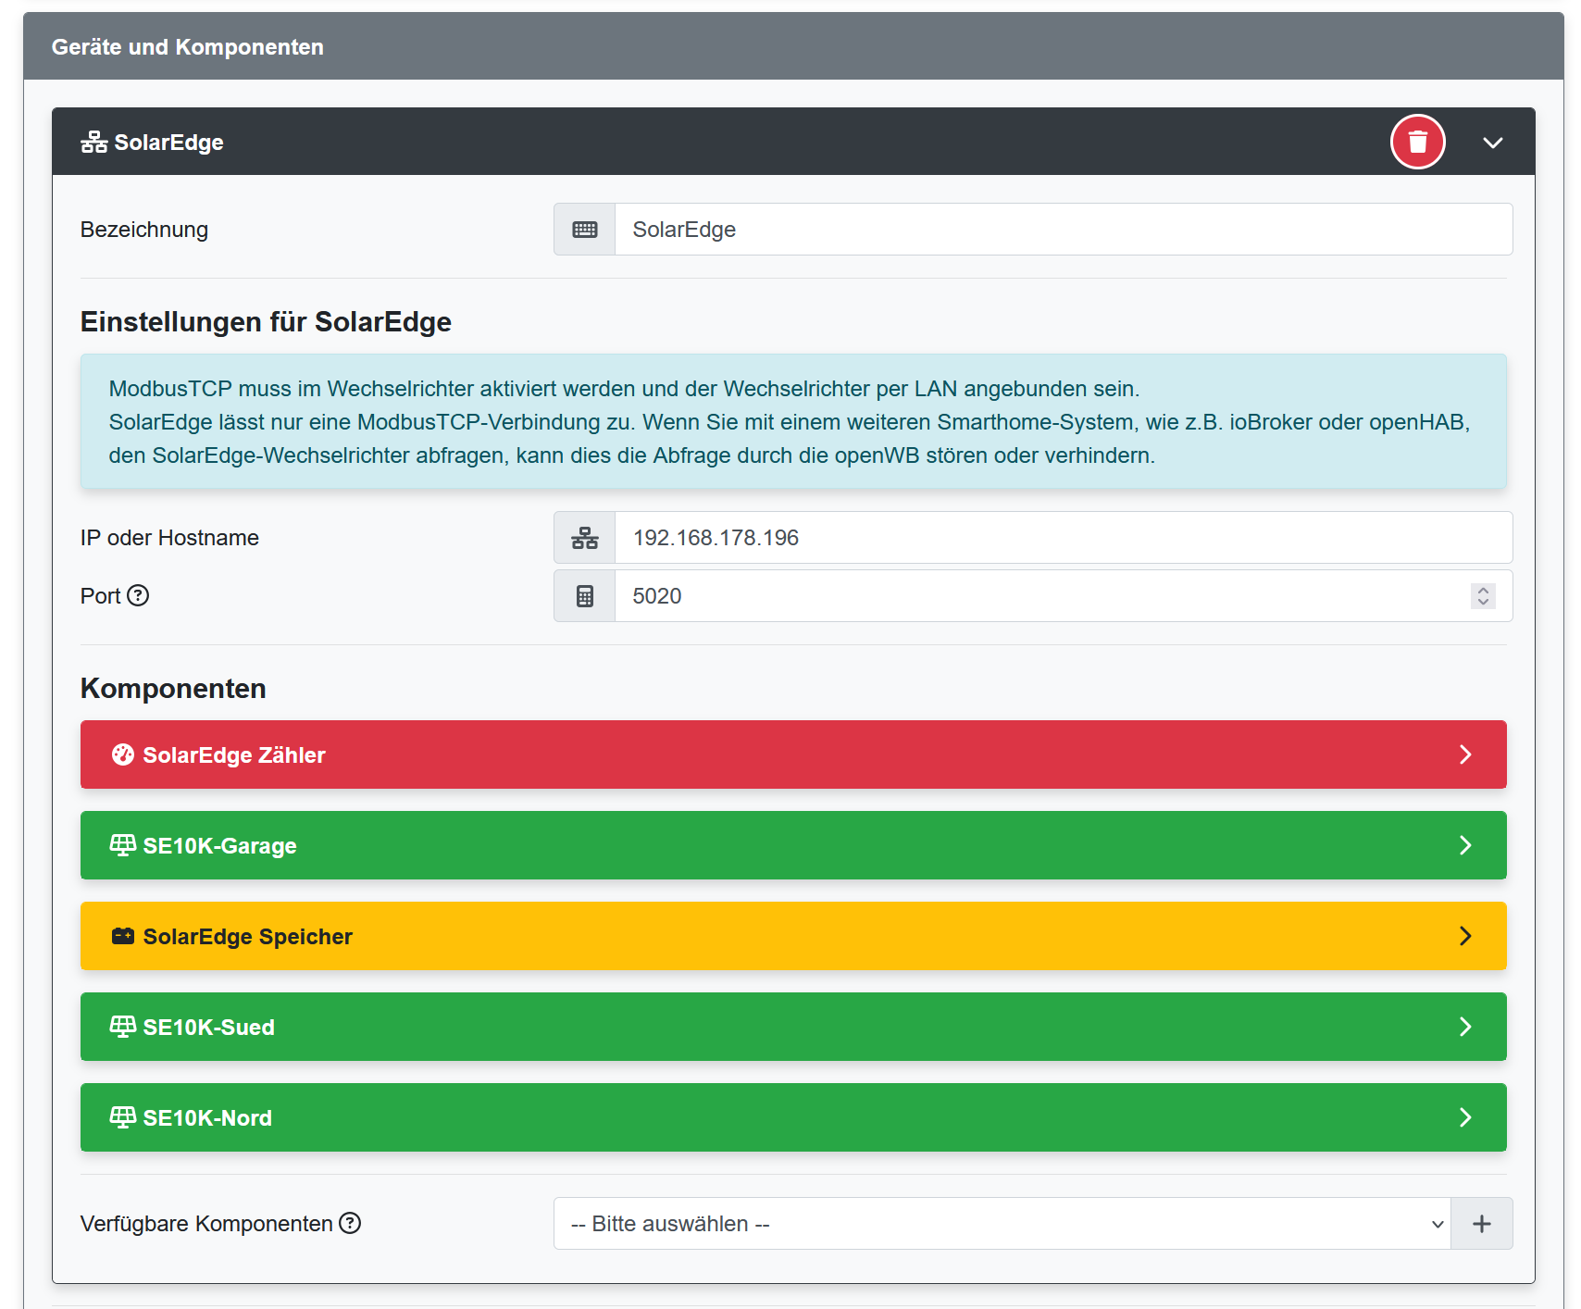Click the solar panel icon on SE10K-Sued
Screen dimensions: 1581x1309
123,1027
